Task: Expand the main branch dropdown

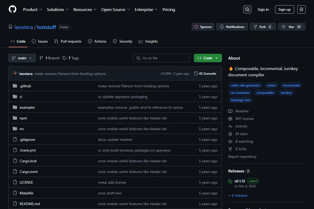Action: (x=22, y=58)
